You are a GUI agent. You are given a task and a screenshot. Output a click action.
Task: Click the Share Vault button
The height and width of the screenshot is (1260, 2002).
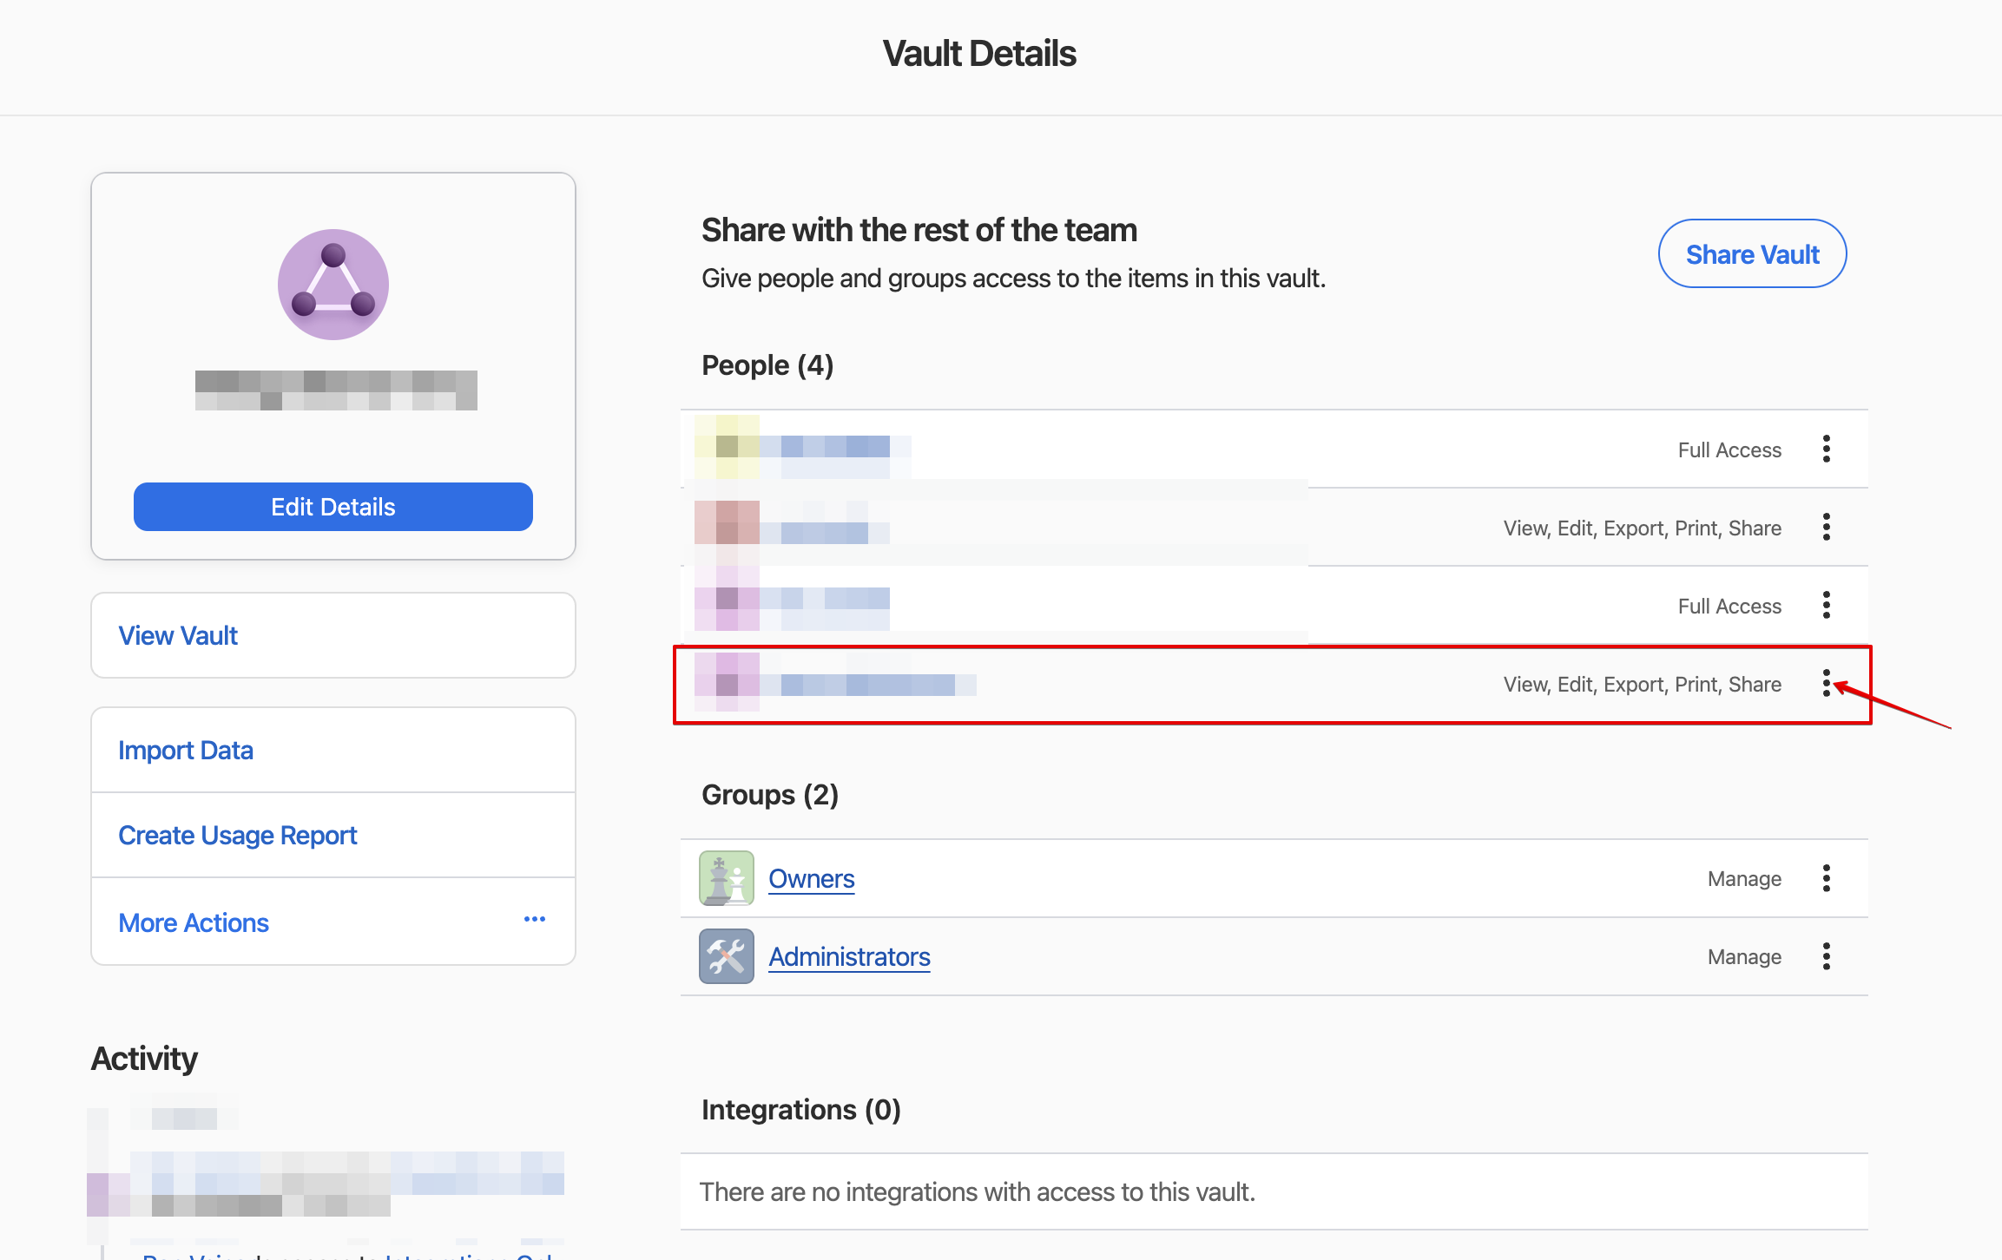1752,254
